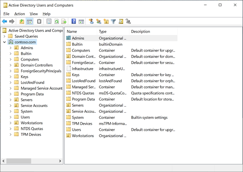The image size is (243, 172).
Task: Select the Computers row in the list
Action: pyautogui.click(x=121, y=50)
